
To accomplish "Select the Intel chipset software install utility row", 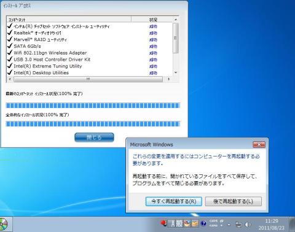I will point(90,26).
